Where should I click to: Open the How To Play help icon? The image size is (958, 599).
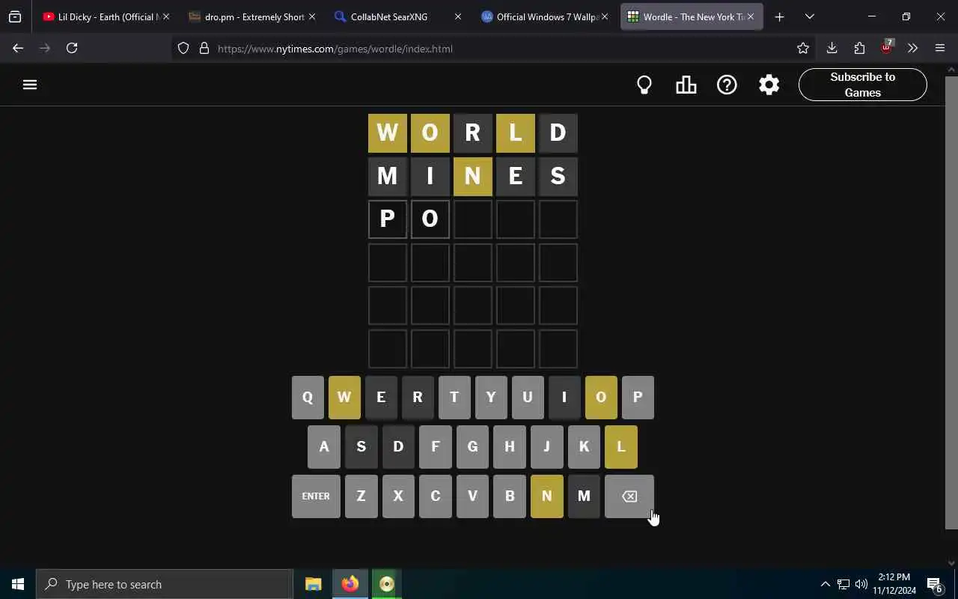727,85
